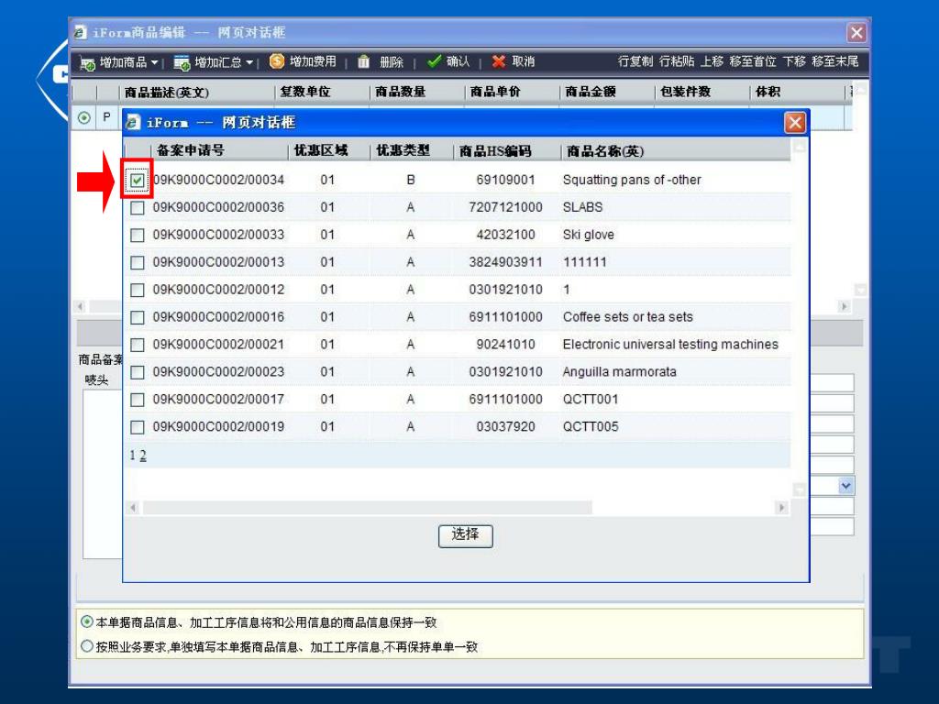Viewport: 939px width, 704px height.
Task: Click the red 取消 X icon
Action: 499,61
